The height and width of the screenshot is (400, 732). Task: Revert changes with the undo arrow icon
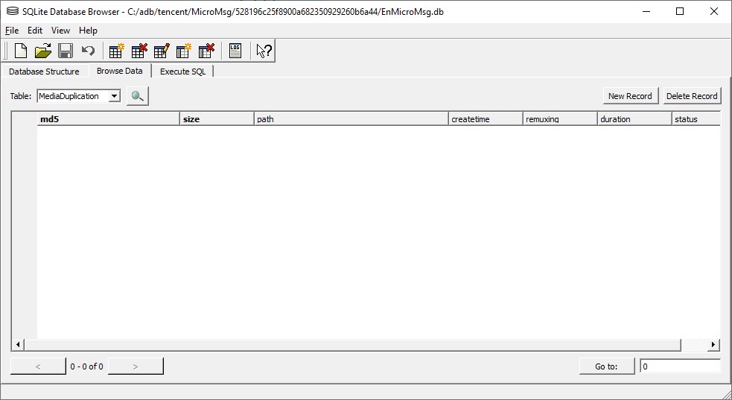(88, 51)
